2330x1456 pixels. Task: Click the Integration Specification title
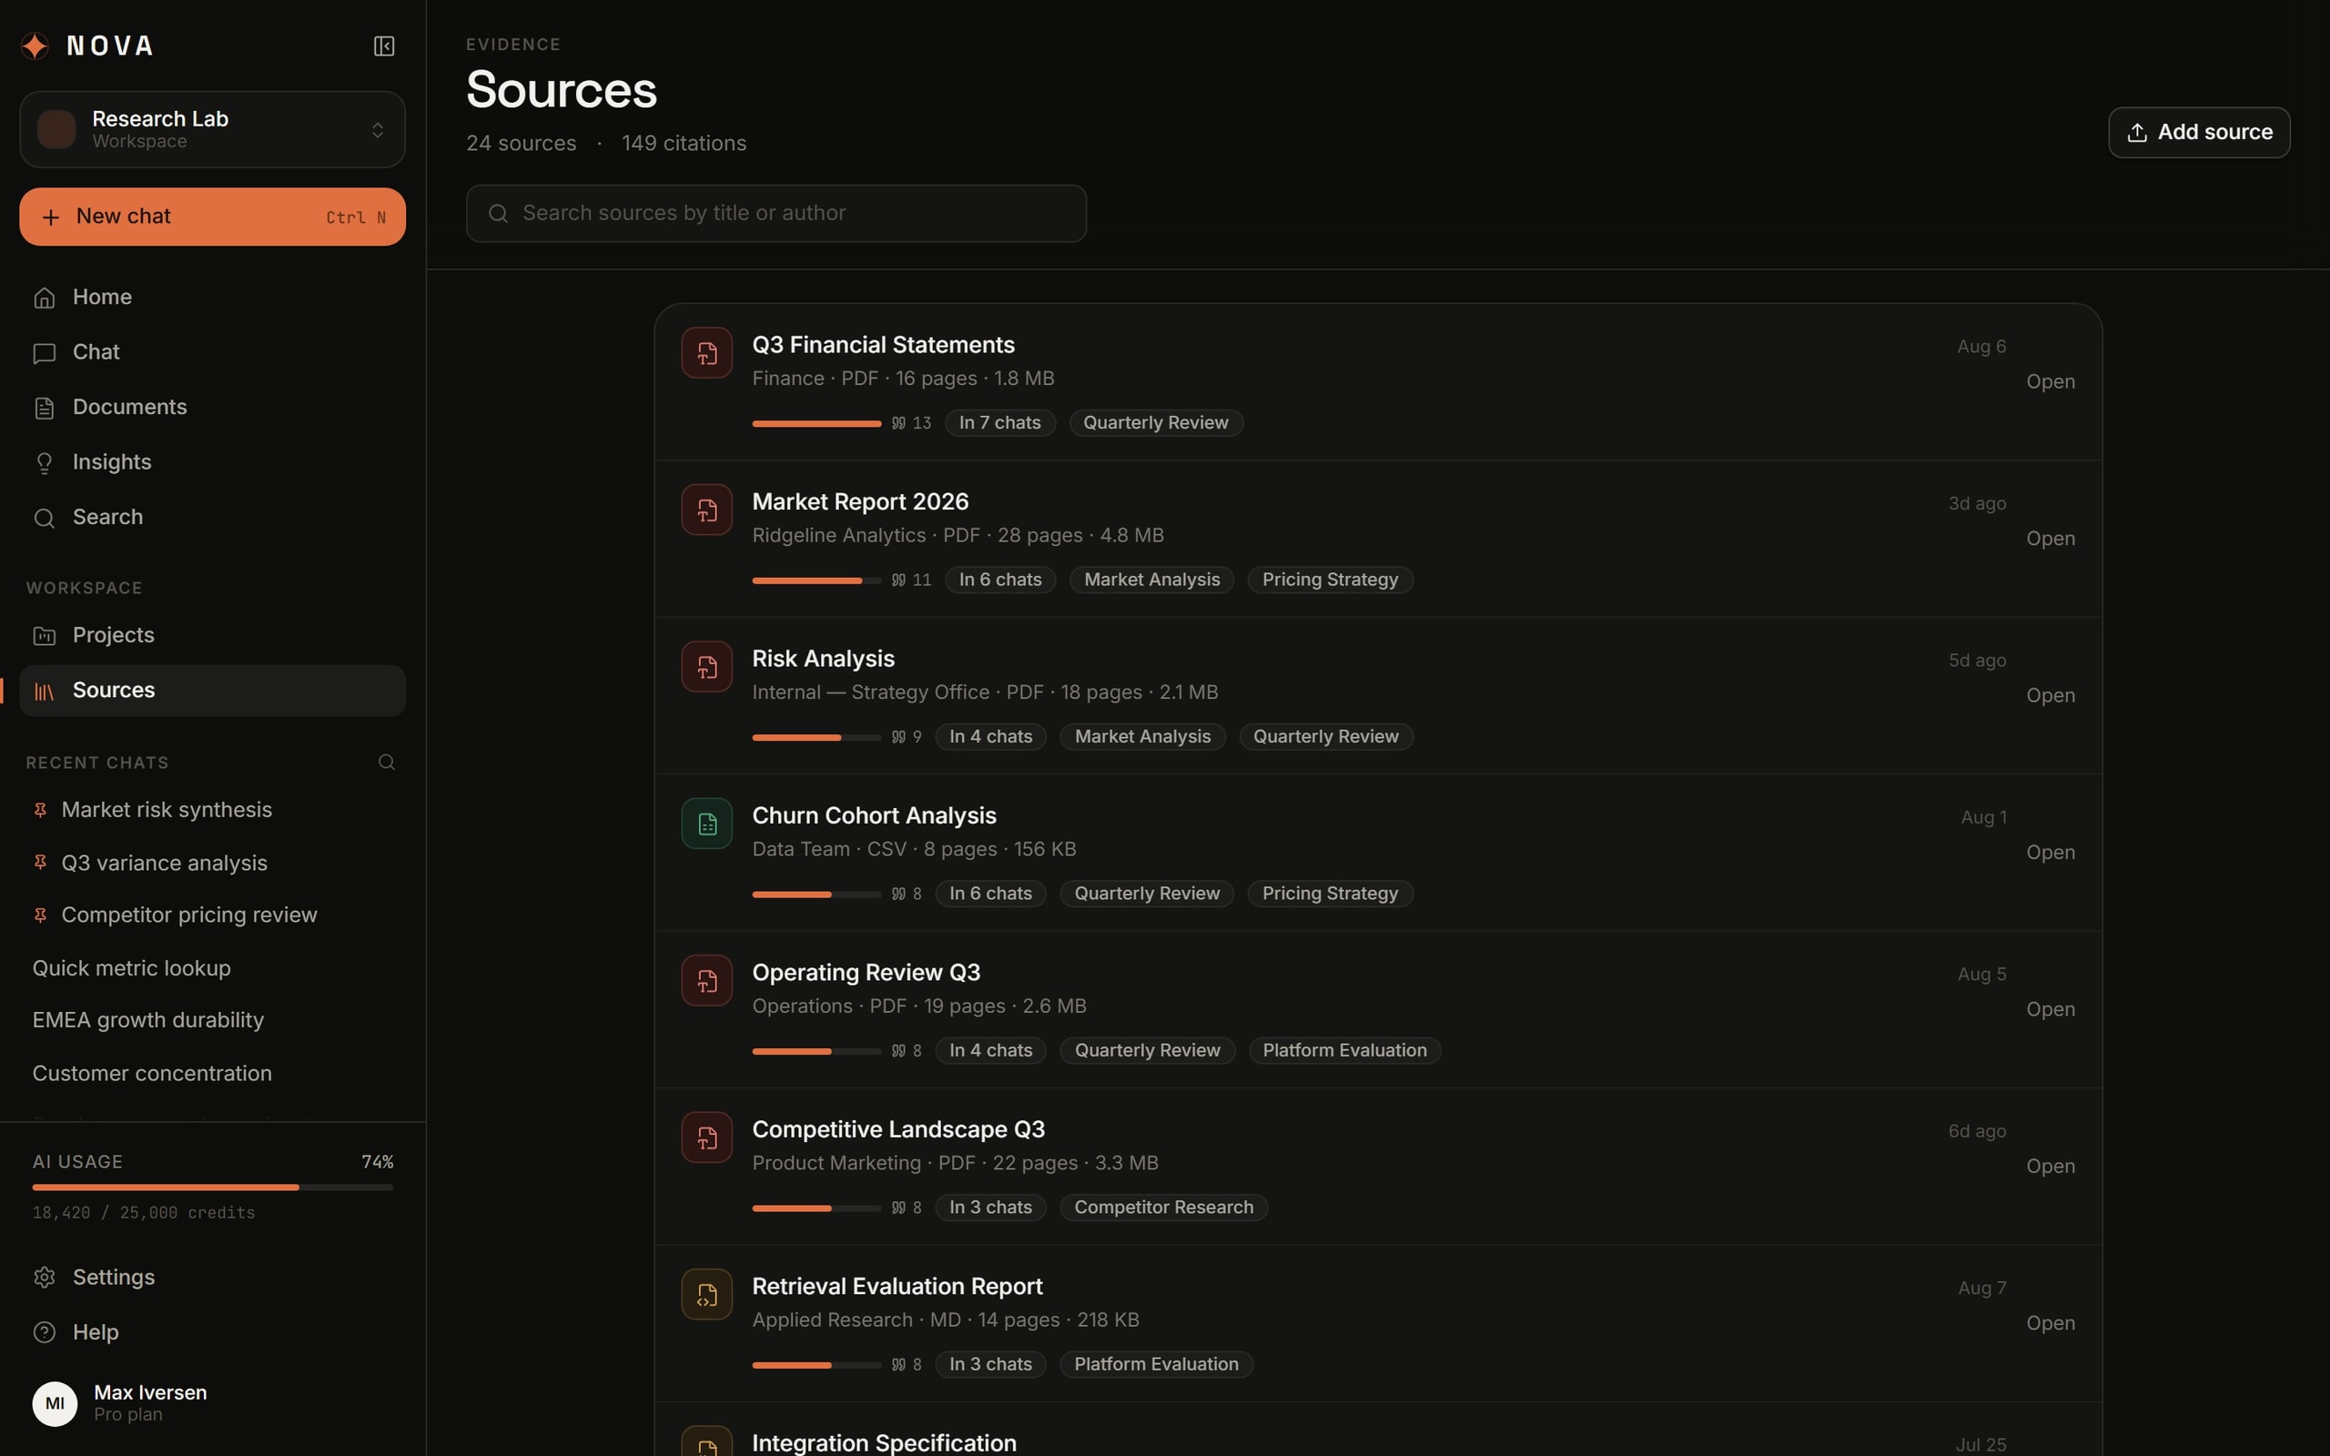pos(884,1442)
